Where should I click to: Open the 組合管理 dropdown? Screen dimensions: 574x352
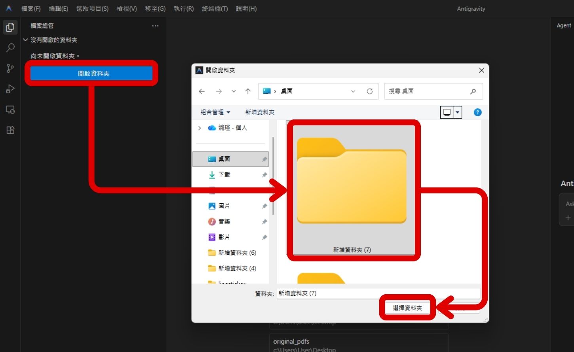click(215, 112)
